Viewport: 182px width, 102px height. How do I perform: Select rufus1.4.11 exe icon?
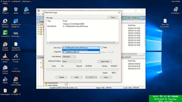[x=16, y=58]
